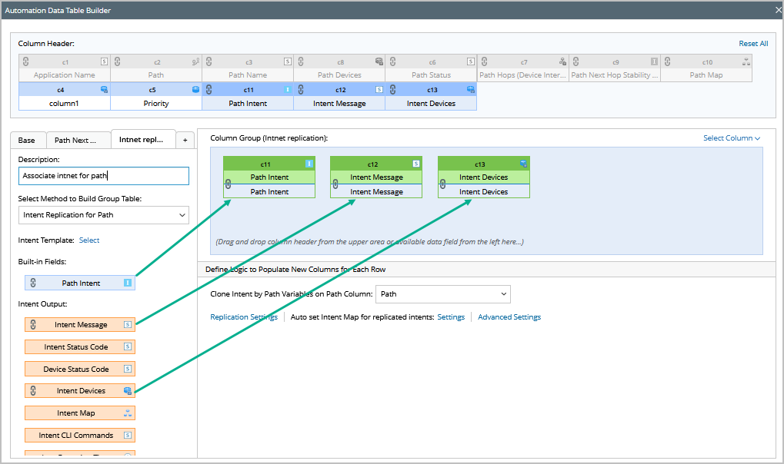Click the data type icon on c5 header

[195, 89]
